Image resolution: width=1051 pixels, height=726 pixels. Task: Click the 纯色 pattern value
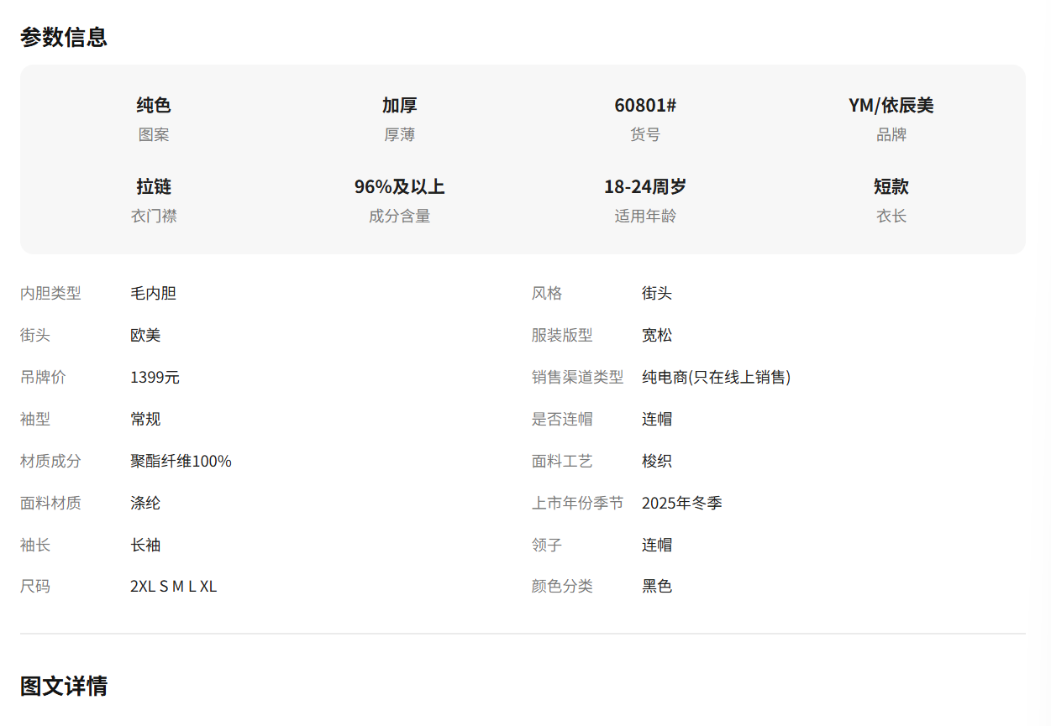click(154, 105)
